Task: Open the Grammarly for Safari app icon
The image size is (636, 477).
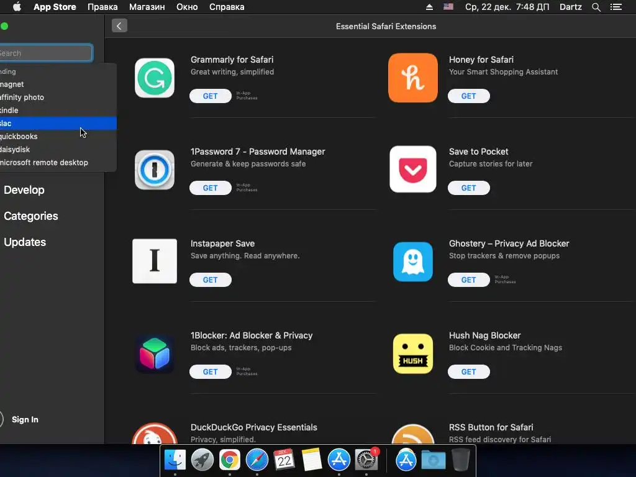Action: [155, 78]
